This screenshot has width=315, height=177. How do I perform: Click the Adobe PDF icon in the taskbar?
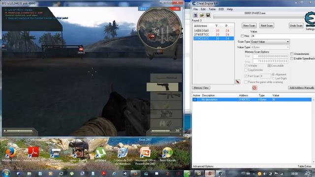click(x=104, y=174)
